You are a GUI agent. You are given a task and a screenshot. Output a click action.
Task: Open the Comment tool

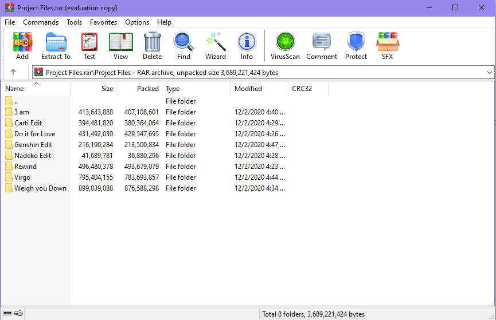[322, 42]
